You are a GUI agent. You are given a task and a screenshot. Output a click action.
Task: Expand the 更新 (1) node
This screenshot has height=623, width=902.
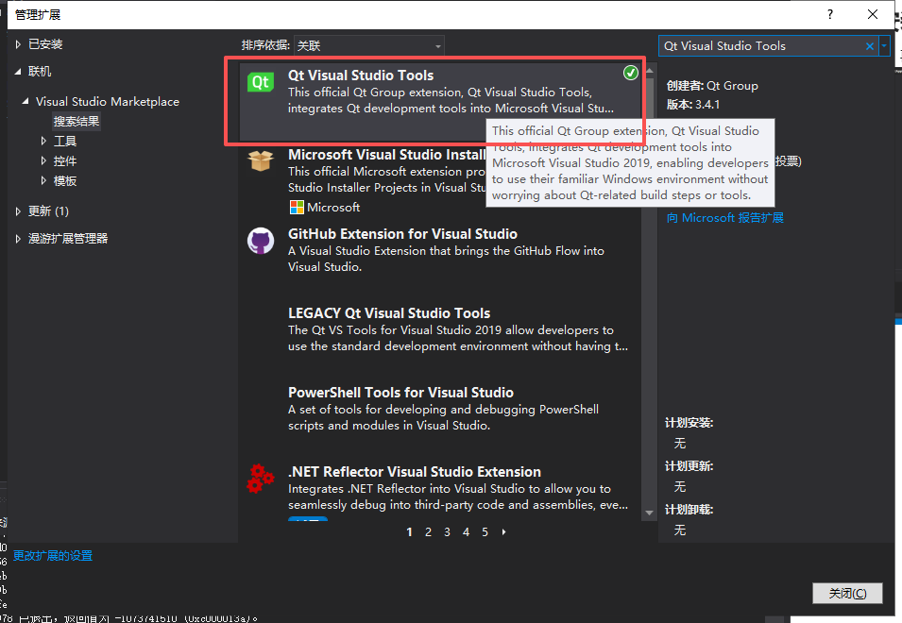tap(18, 210)
